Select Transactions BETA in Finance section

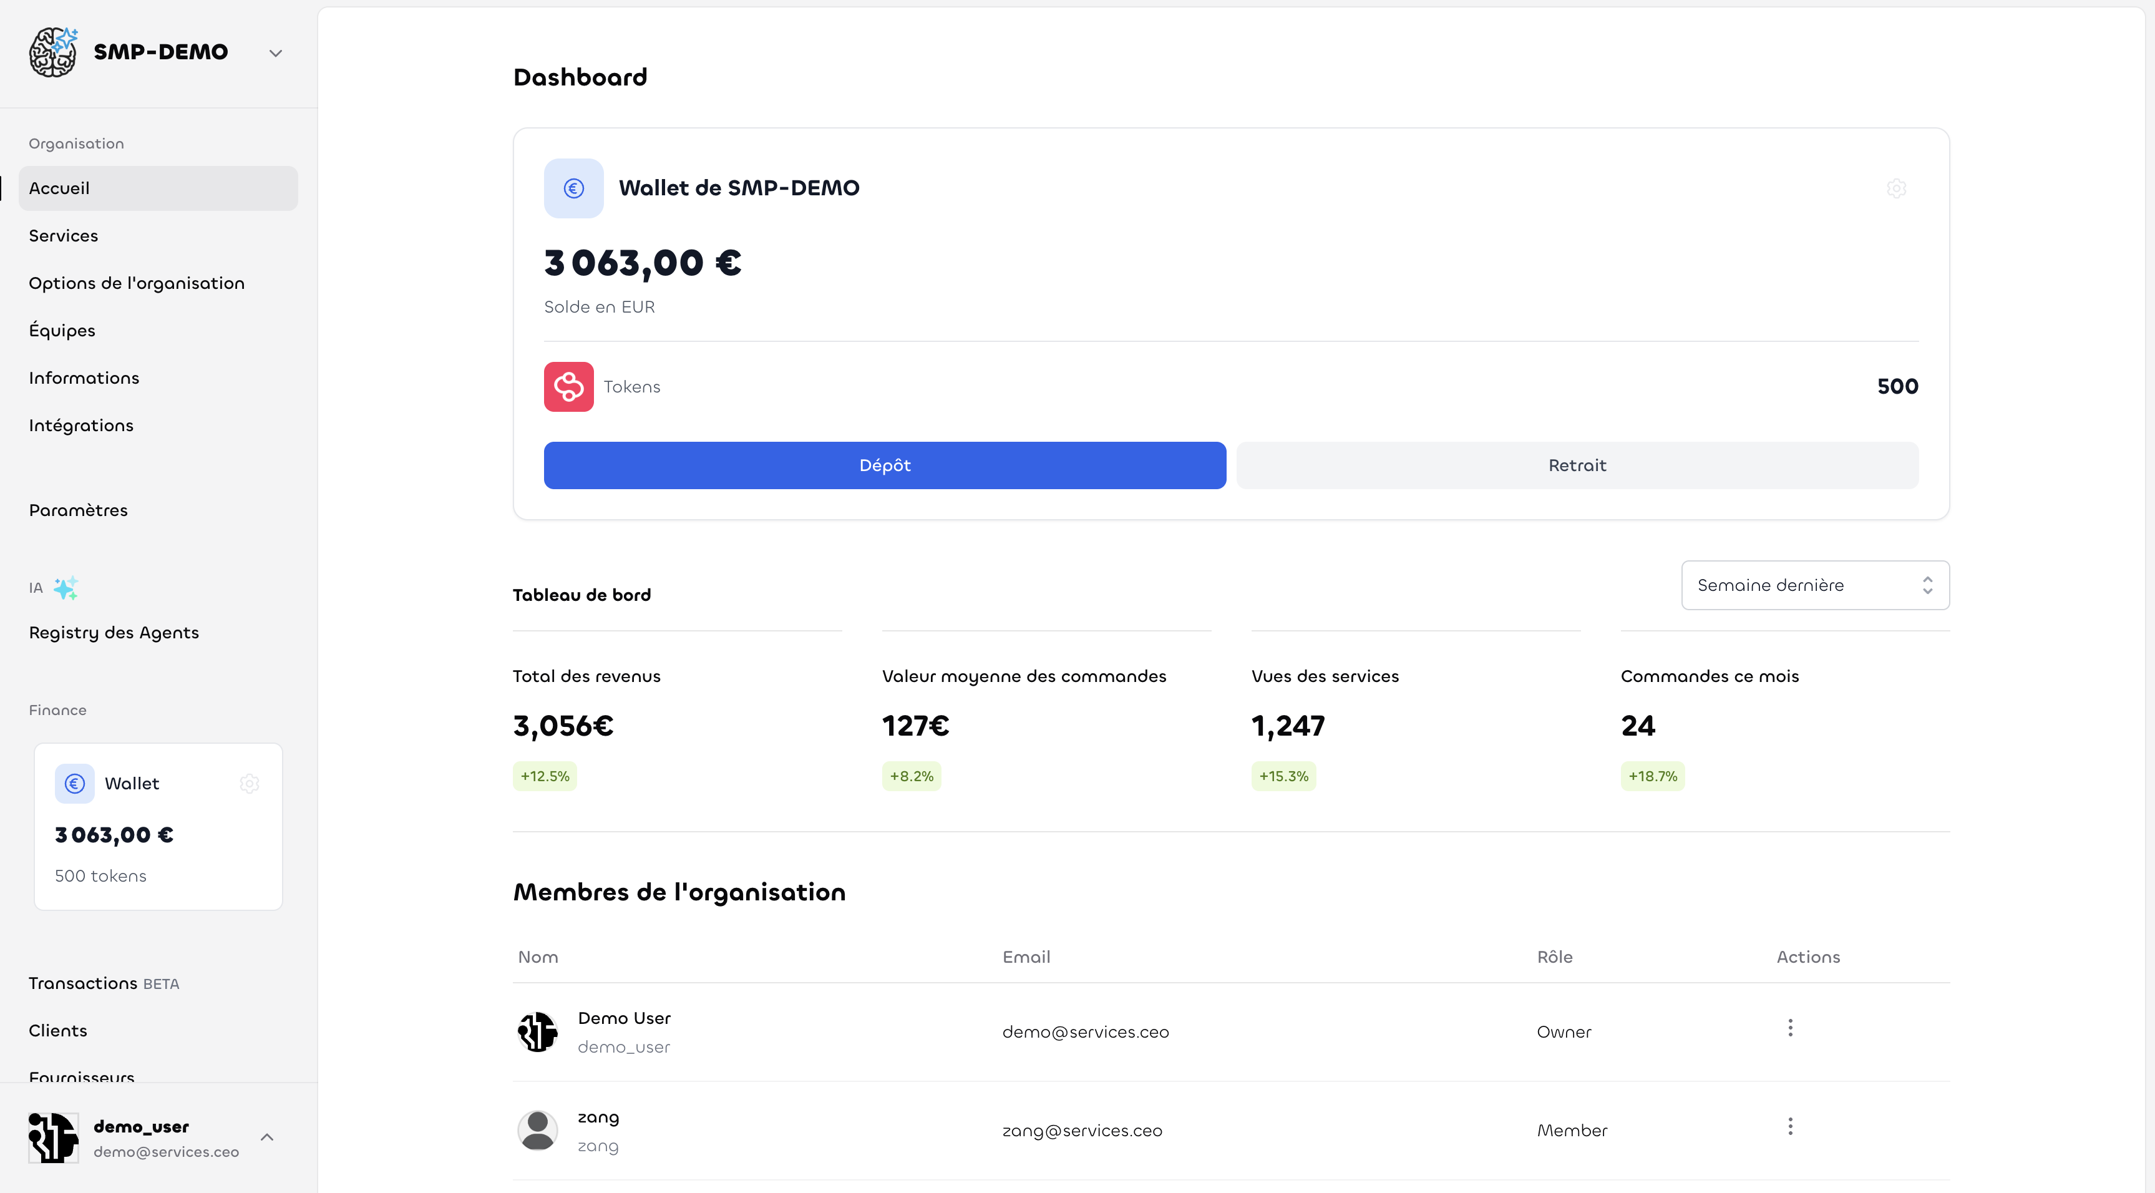click(x=84, y=983)
